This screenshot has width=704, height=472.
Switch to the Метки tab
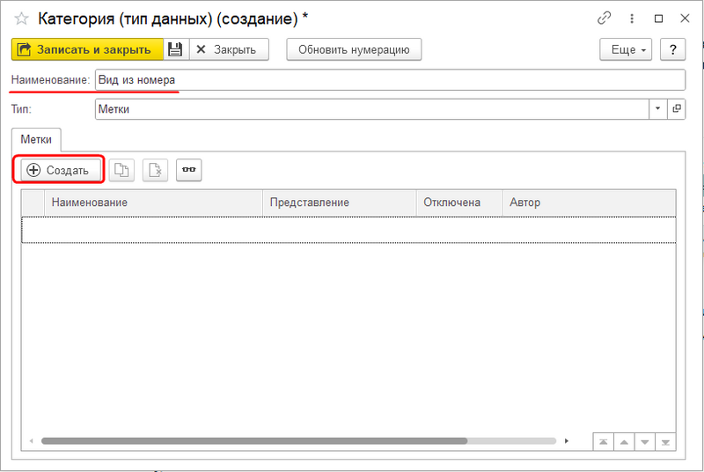pyautogui.click(x=36, y=140)
